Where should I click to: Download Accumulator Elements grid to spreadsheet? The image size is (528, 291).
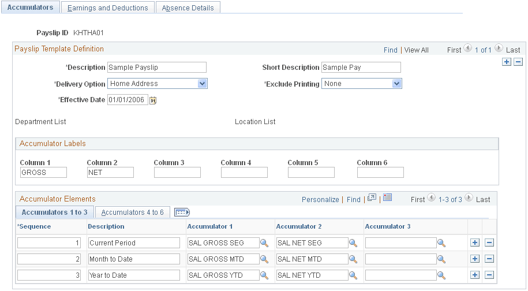pos(387,197)
